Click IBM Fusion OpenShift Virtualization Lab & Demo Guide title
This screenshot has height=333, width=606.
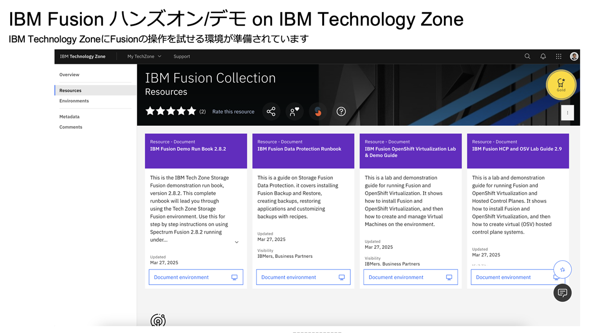coord(410,152)
